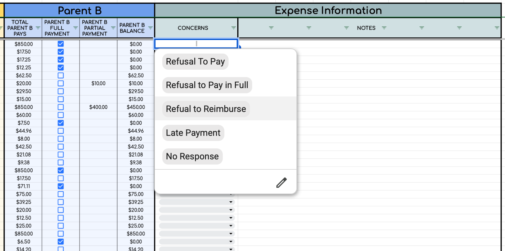Select the $21.08 total pays cell
Screen dimensions: 505x251
tap(24, 155)
